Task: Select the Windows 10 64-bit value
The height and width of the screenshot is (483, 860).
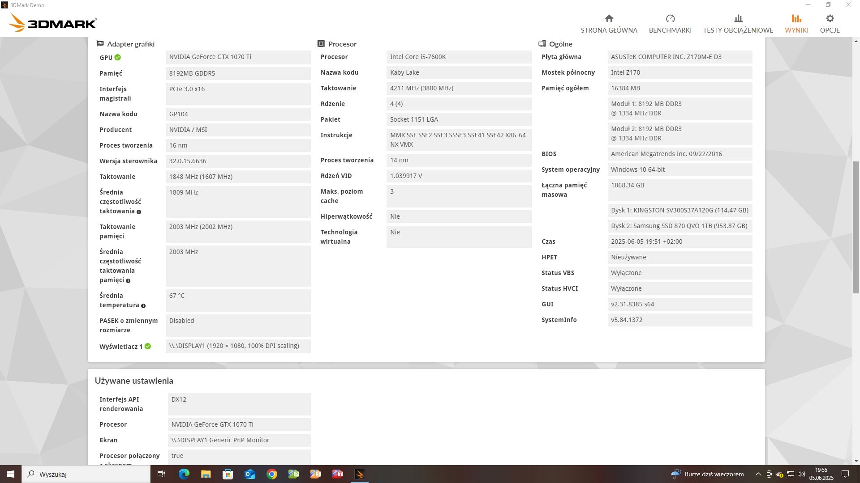Action: pyautogui.click(x=680, y=169)
